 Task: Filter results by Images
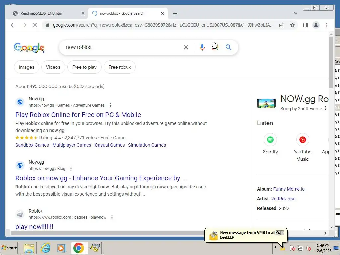(x=27, y=67)
